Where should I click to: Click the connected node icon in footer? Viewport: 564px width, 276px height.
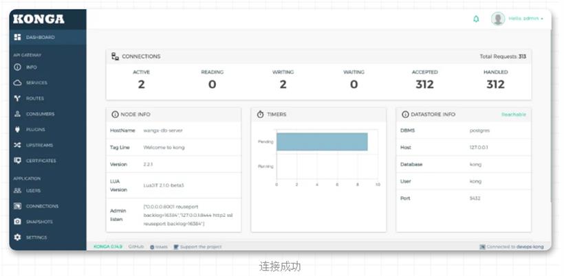point(482,247)
